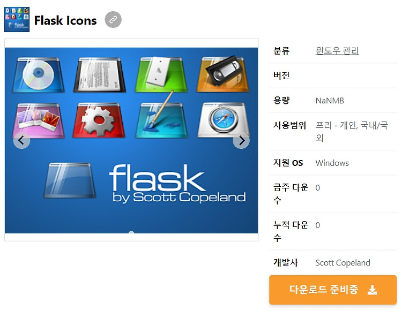The image size is (402, 311).
Task: Click the document pages flask icon
Action: coord(100,75)
